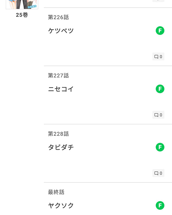Open the volume 25 cover thumbnail
This screenshot has height=215, width=172.
[22, 4]
